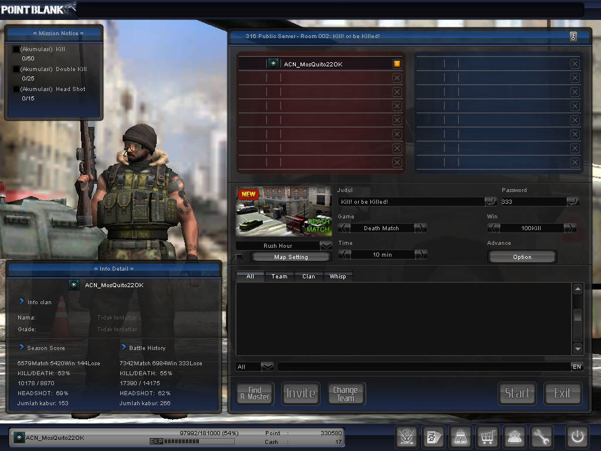Decrease the Win kill condition

(x=494, y=228)
